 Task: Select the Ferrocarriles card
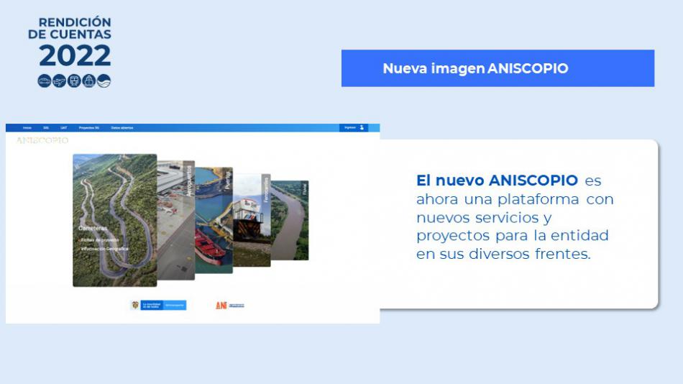pos(252,220)
